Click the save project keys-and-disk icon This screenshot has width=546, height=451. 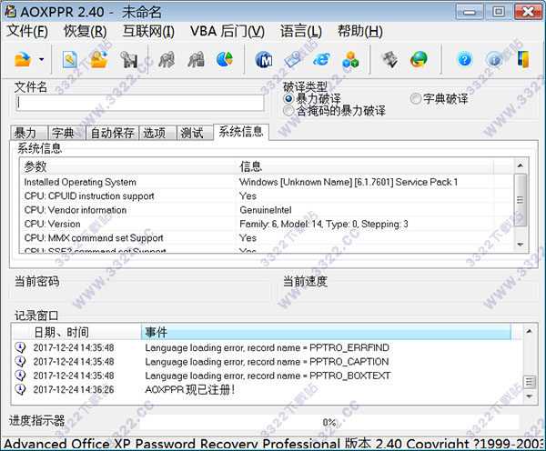[x=129, y=59]
